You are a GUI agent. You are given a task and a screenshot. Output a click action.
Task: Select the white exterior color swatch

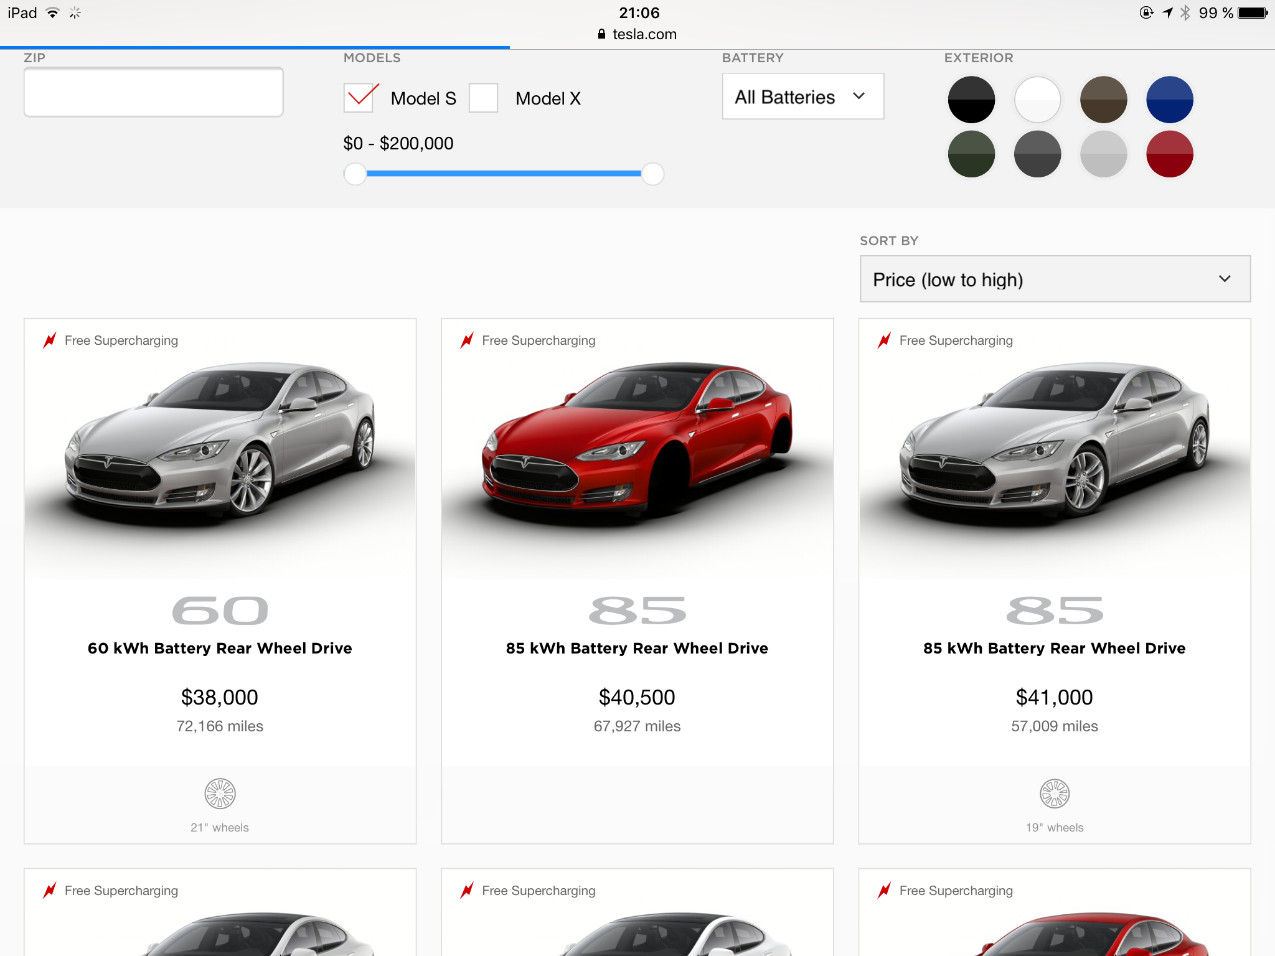click(1037, 100)
